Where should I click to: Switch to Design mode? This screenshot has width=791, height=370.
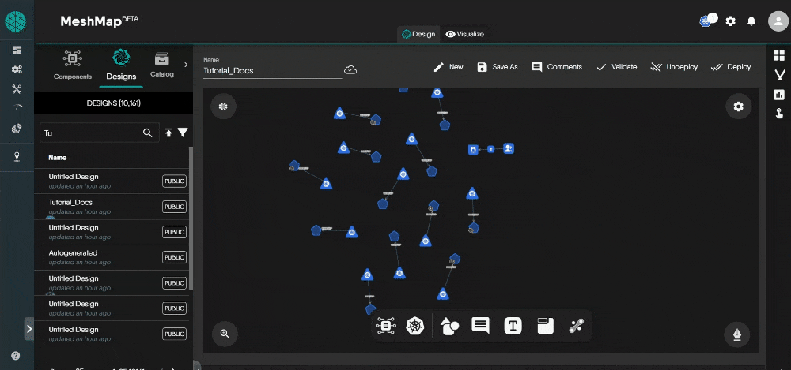click(x=418, y=34)
